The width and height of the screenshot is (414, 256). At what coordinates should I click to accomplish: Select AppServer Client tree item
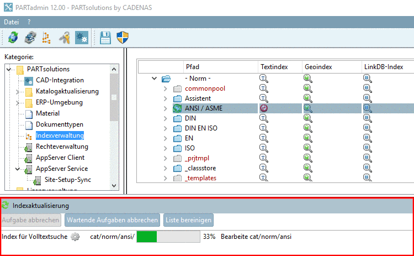pos(60,158)
